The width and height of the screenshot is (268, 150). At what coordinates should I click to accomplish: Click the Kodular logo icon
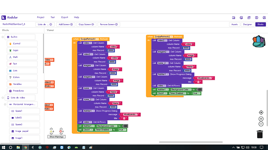click(3, 17)
